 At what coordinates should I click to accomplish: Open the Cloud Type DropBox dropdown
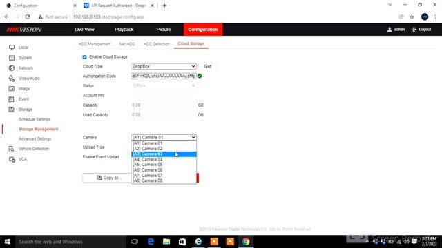pos(164,66)
